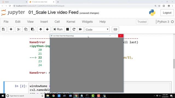Viewport: 175px width, 98px height.
Task: Reload the browser page
Action: 10,6
